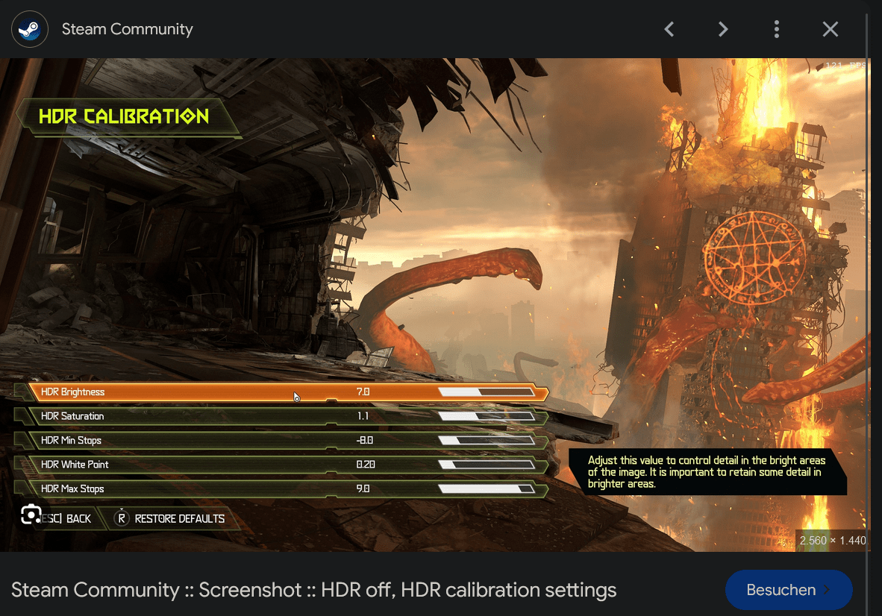Click the Steam logo icon
Image resolution: width=882 pixels, height=616 pixels.
click(x=29, y=29)
